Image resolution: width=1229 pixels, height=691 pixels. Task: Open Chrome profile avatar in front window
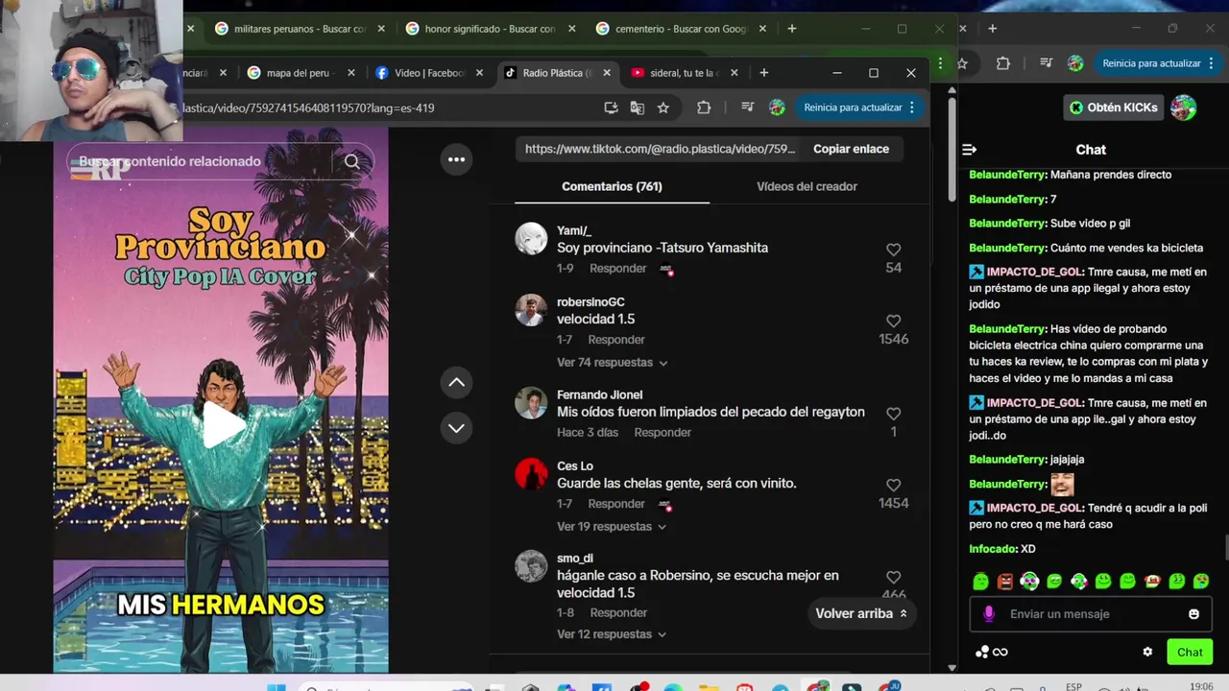point(777,107)
